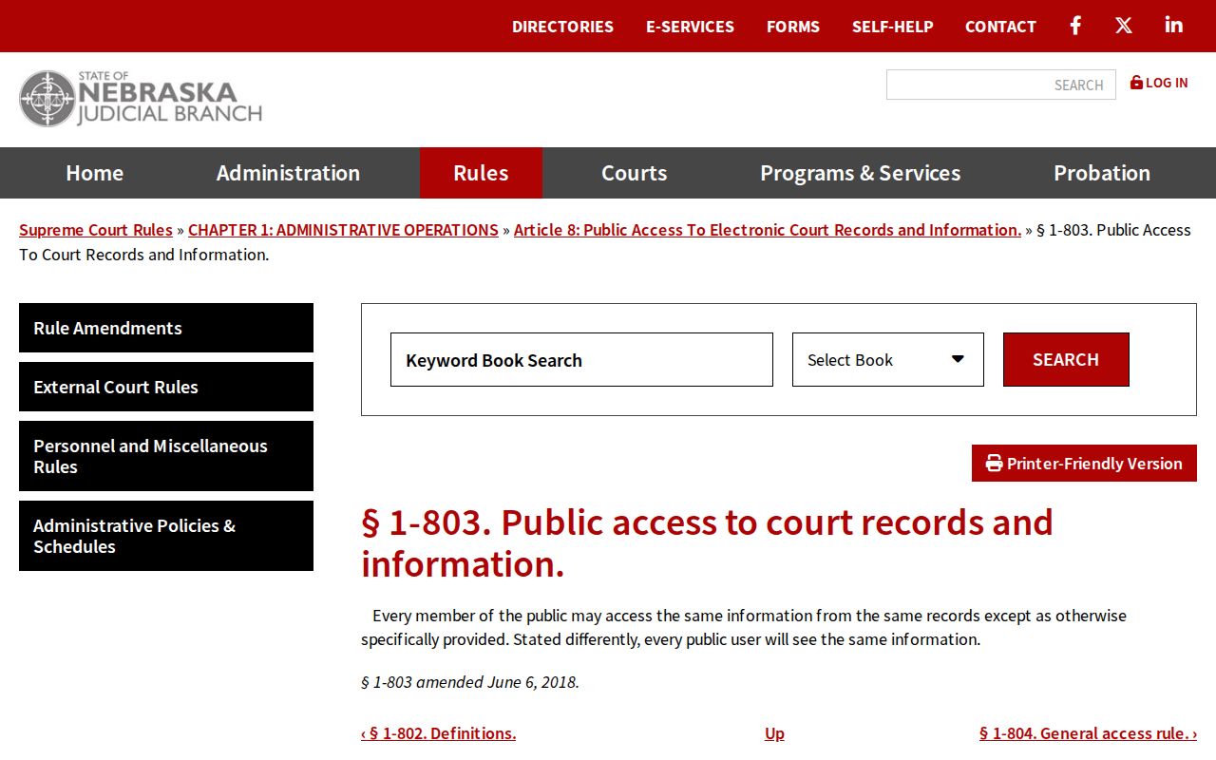Open Administrative Policies & Schedules
This screenshot has width=1216, height=760.
coord(166,536)
